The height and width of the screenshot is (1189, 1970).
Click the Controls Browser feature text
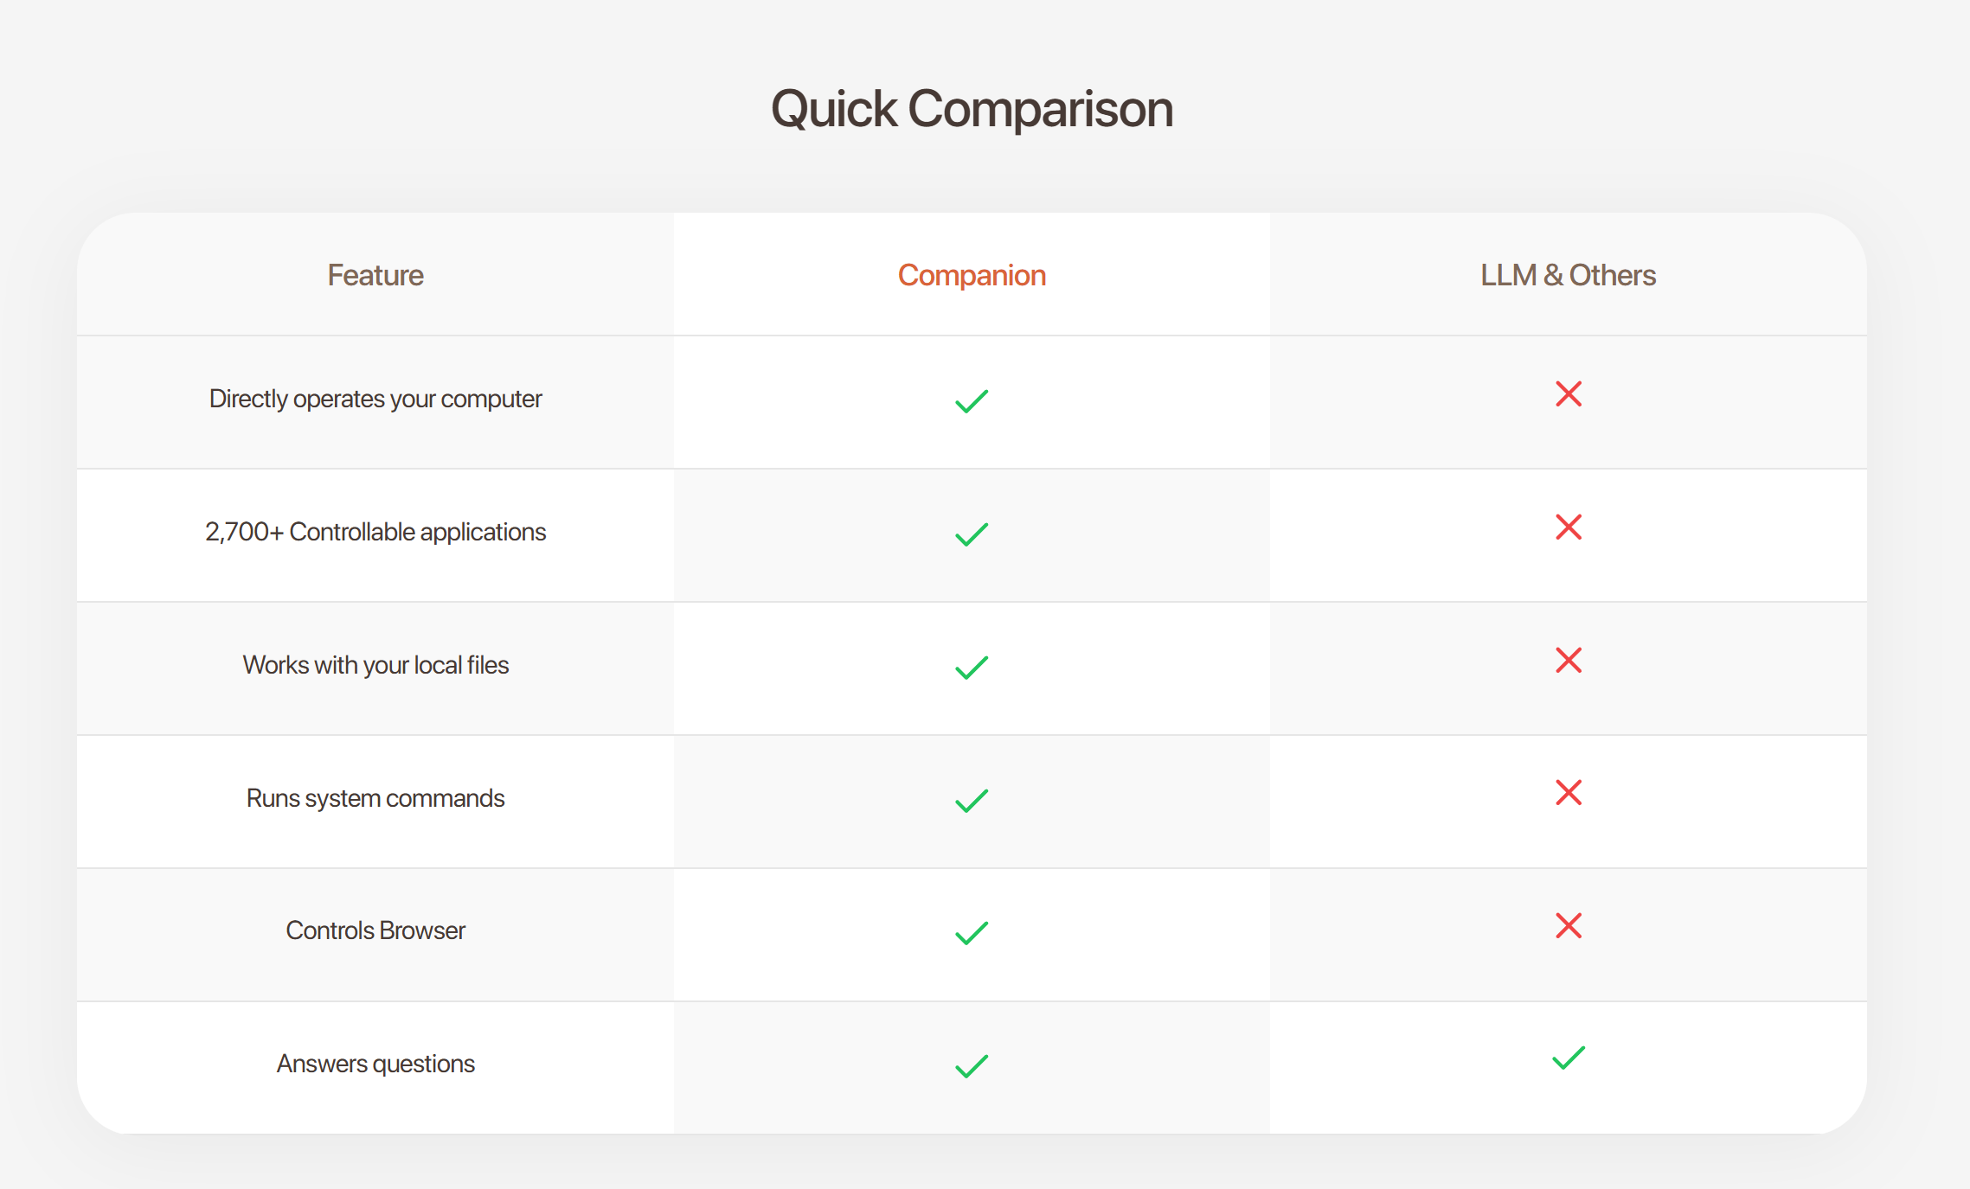(x=375, y=930)
